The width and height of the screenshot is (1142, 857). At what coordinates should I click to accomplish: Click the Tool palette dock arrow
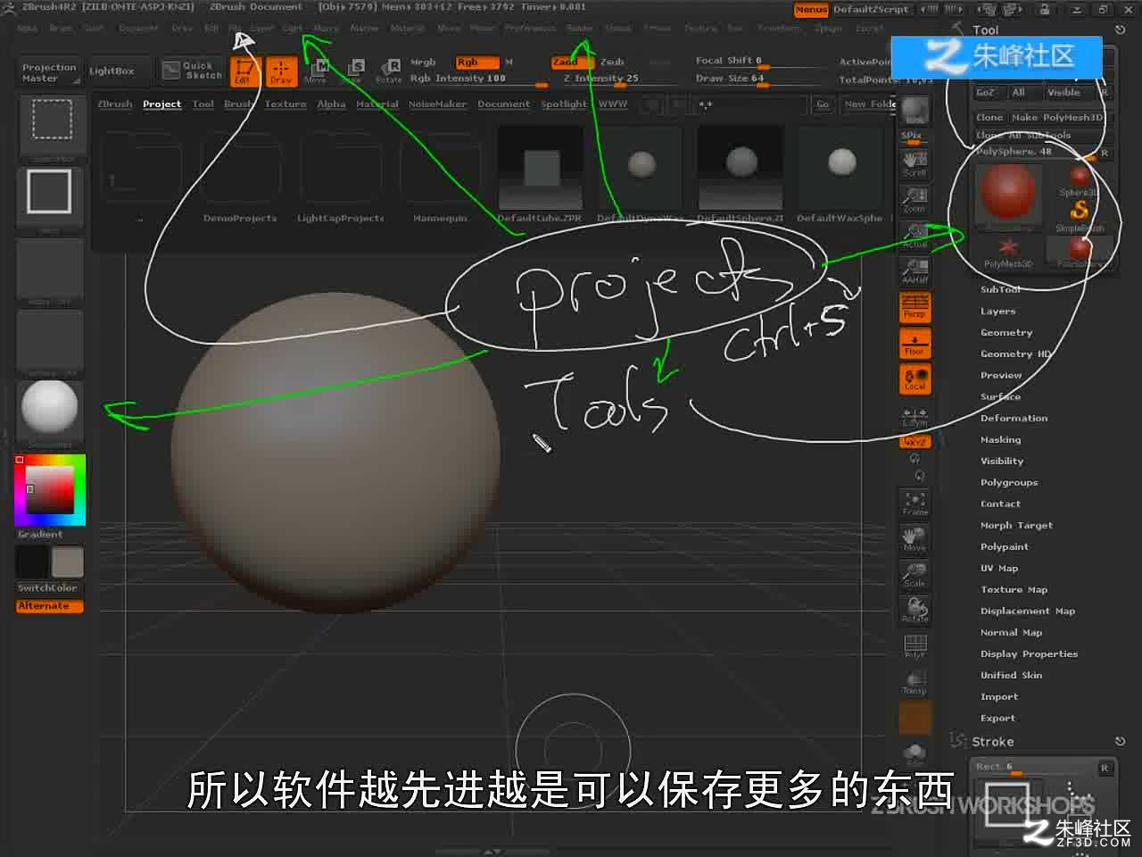[x=1121, y=29]
